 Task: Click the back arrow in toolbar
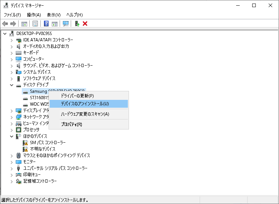5,24
